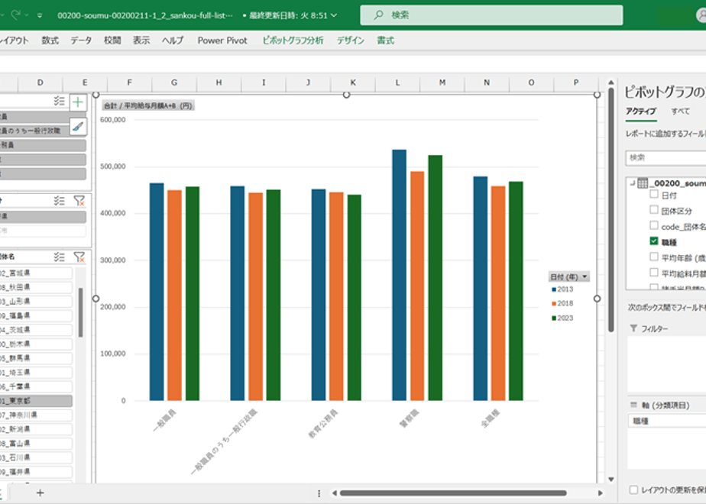Click the 2018 orange legend swatch
This screenshot has width=706, height=504.
pos(554,304)
